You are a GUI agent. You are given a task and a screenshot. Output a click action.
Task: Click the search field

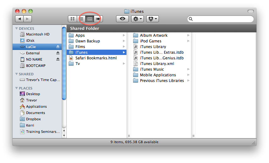click(221, 19)
